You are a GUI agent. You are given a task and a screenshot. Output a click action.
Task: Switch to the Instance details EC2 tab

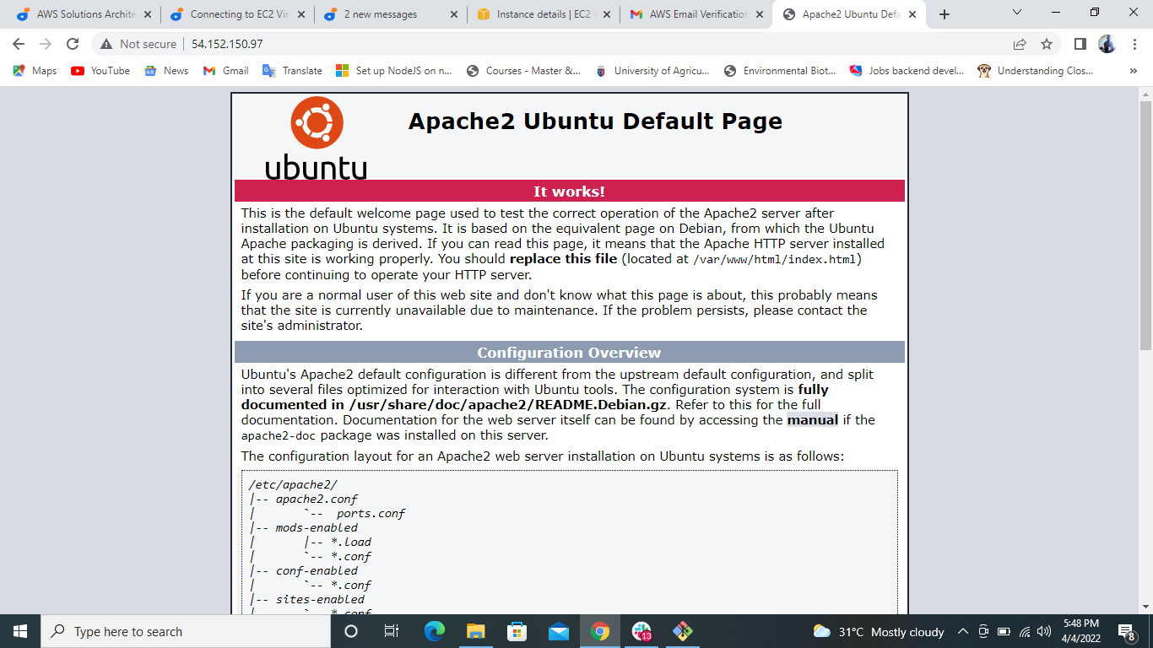(542, 14)
